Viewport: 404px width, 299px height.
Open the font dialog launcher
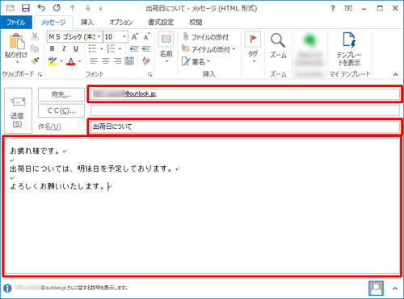pyautogui.click(x=150, y=75)
